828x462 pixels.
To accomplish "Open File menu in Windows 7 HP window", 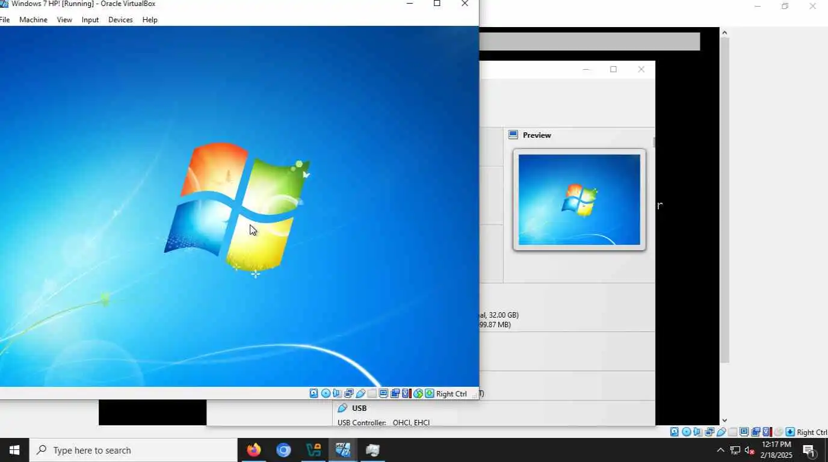I will pos(4,20).
